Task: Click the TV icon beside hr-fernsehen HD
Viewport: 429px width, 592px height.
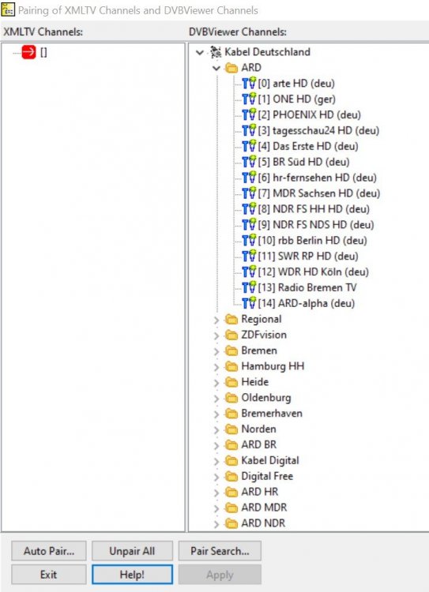Action: 249,178
